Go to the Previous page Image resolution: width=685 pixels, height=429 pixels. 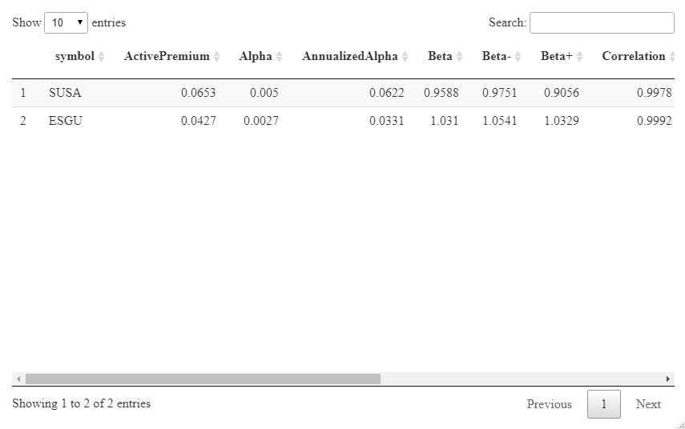pos(549,404)
